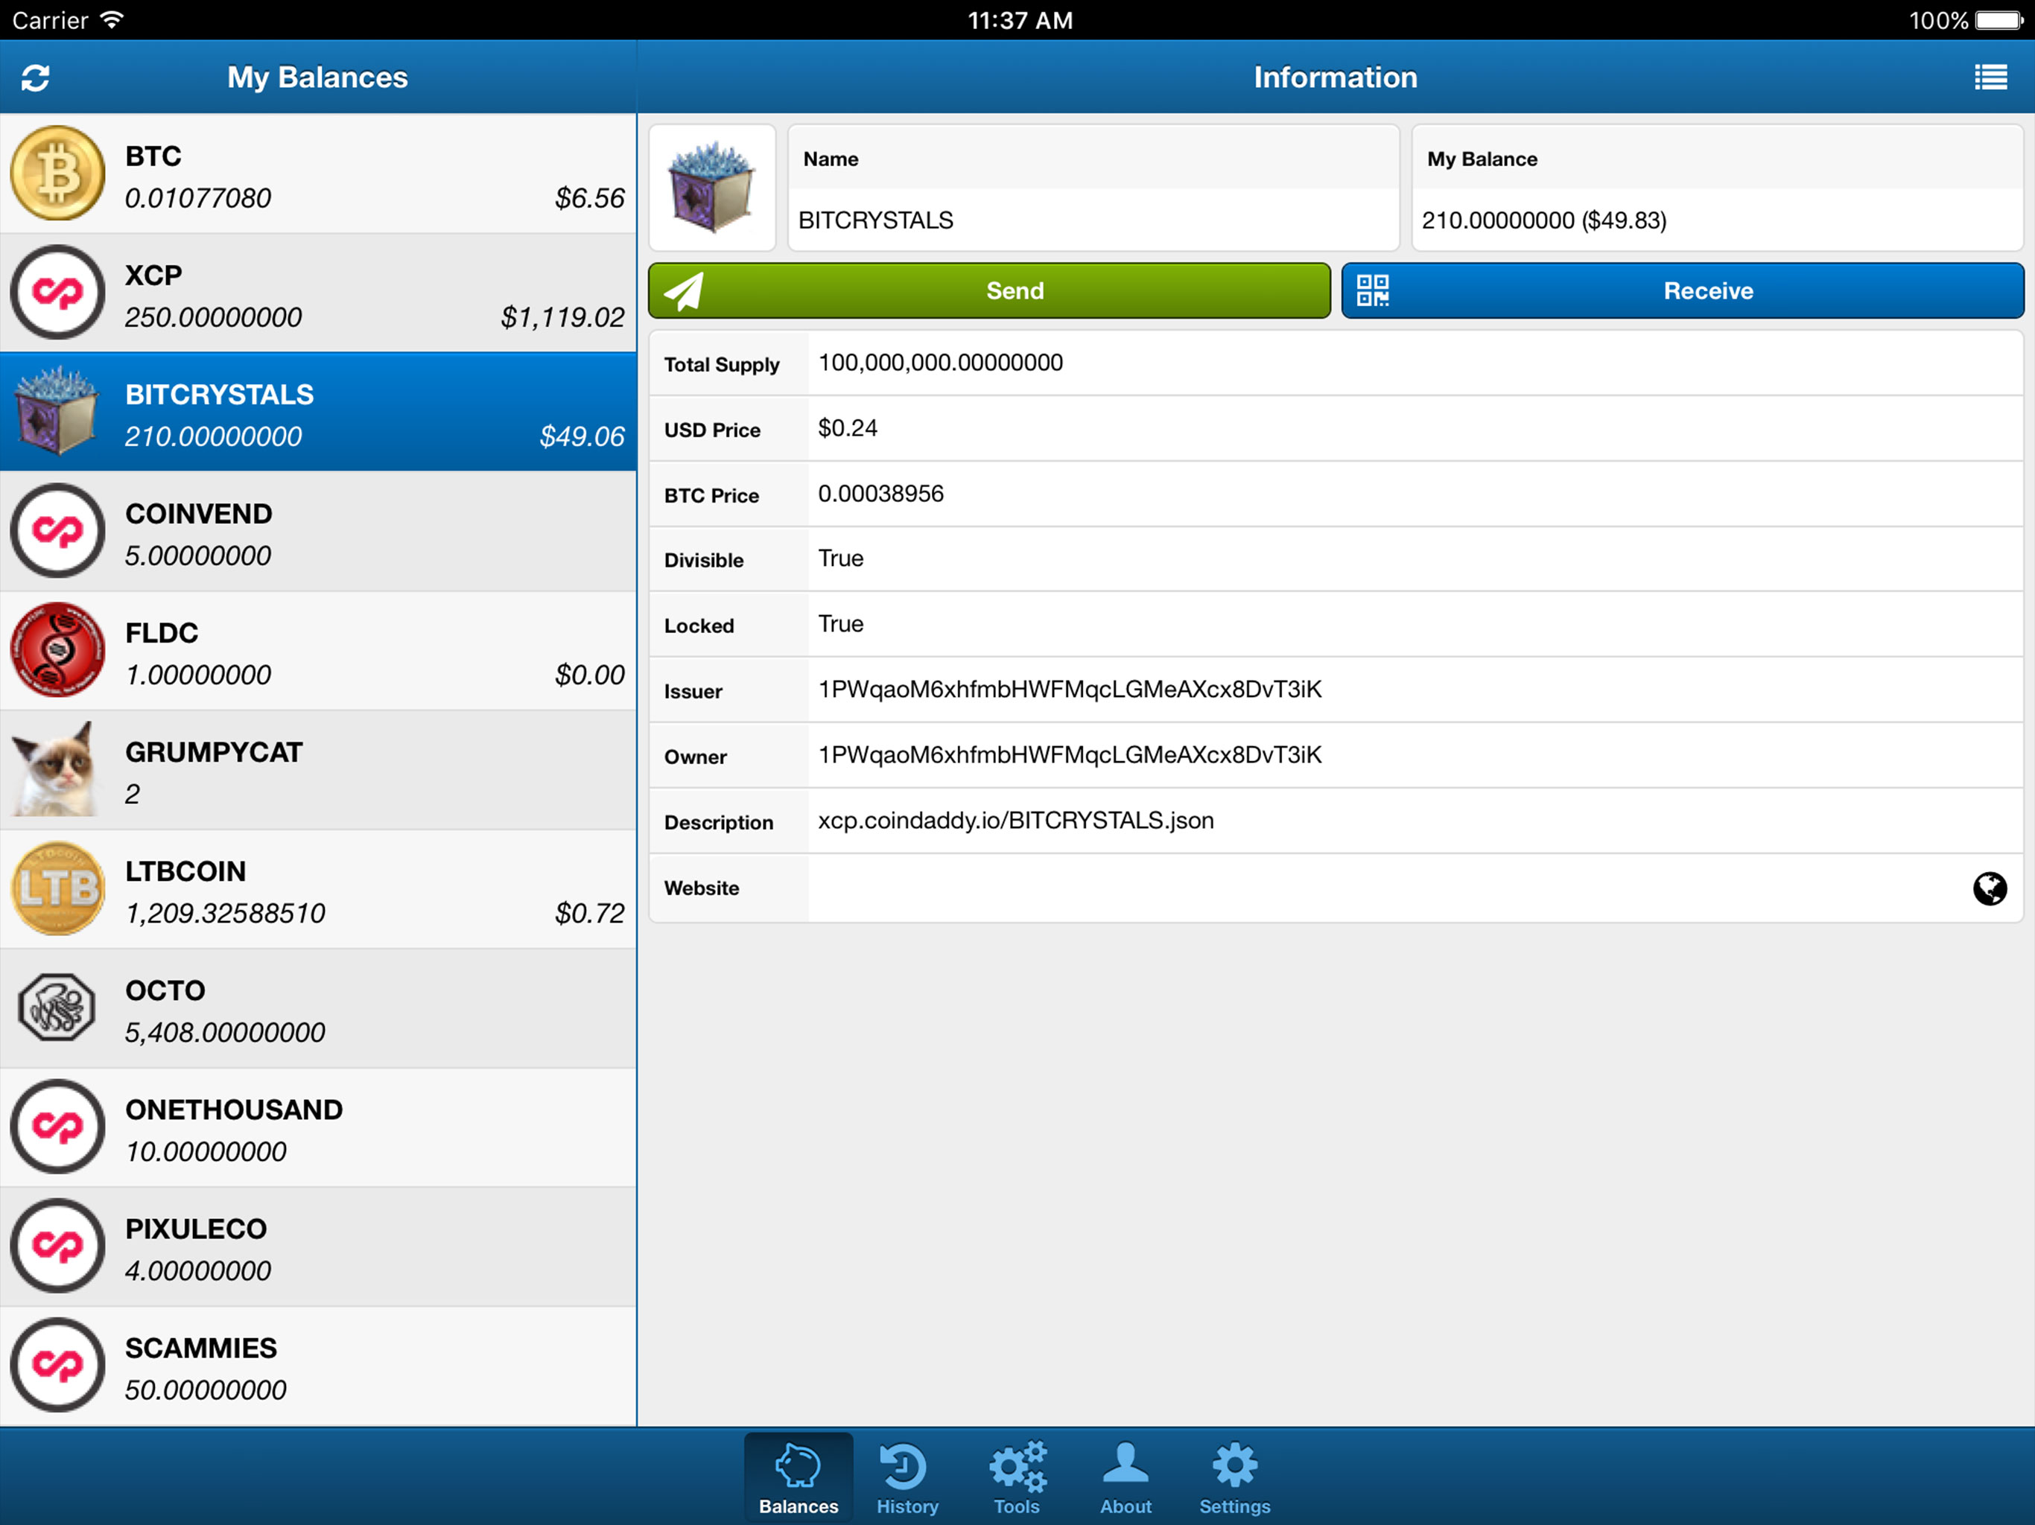2035x1525 pixels.
Task: Tap the USD Price value $0.24
Action: [848, 427]
